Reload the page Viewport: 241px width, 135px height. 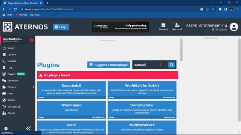pos(15,9)
